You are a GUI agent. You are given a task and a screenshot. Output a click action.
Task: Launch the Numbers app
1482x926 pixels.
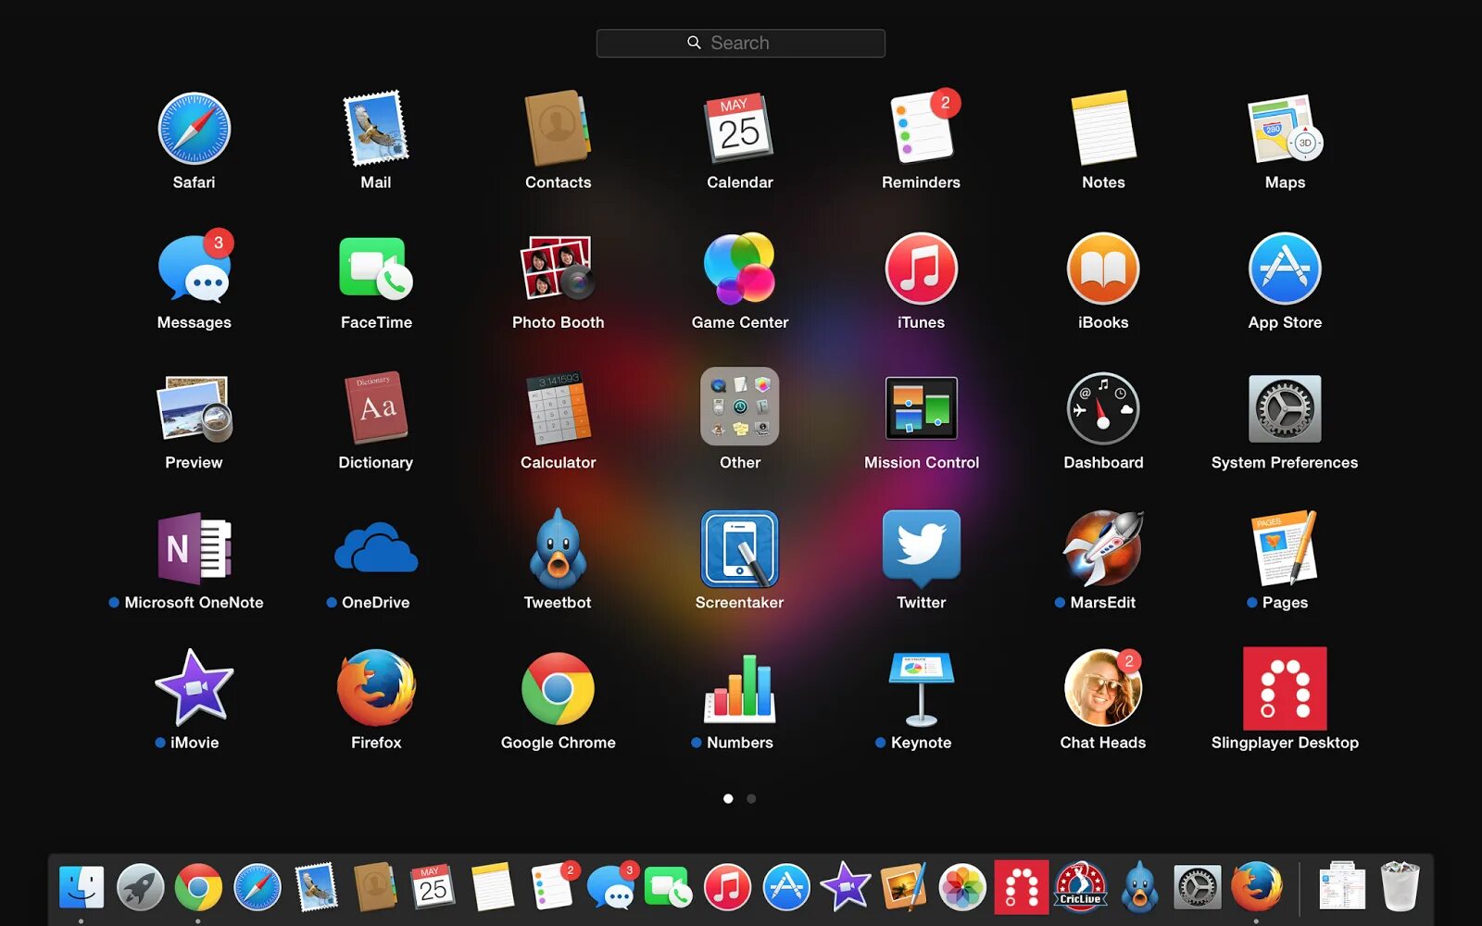[x=739, y=688]
